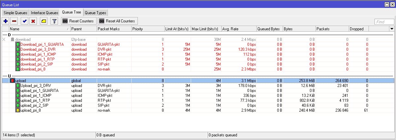Click the l2tp-base parent cell

click(x=79, y=40)
